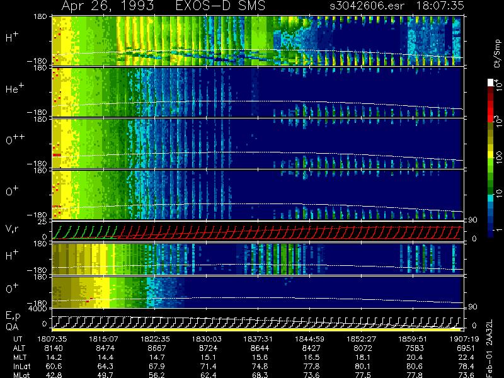Viewport: 504px width, 378px height.
Task: Click the file name "s3042606.esr"
Action: [x=367, y=6]
